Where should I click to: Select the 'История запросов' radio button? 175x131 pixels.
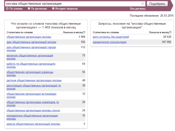click(x=53, y=9)
